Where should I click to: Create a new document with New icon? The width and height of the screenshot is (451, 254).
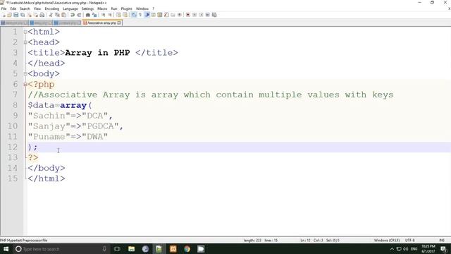point(4,15)
